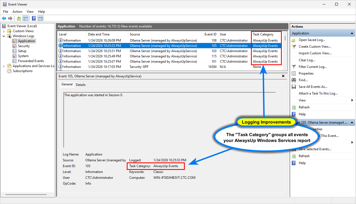356x204 pixels.
Task: Click the Back navigation arrow
Action: click(4, 18)
